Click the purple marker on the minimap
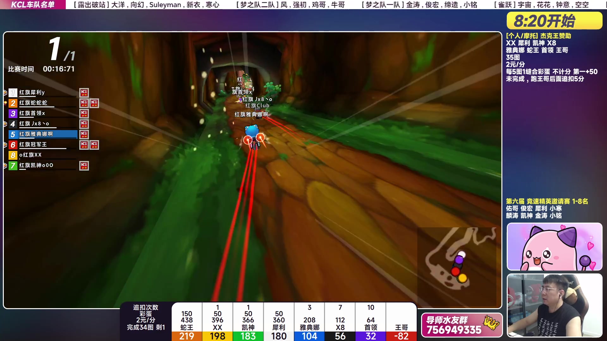 tap(459, 260)
